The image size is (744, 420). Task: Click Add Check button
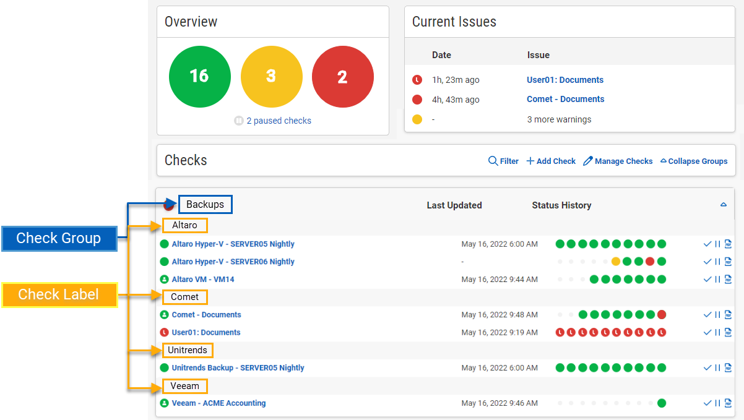(x=551, y=161)
